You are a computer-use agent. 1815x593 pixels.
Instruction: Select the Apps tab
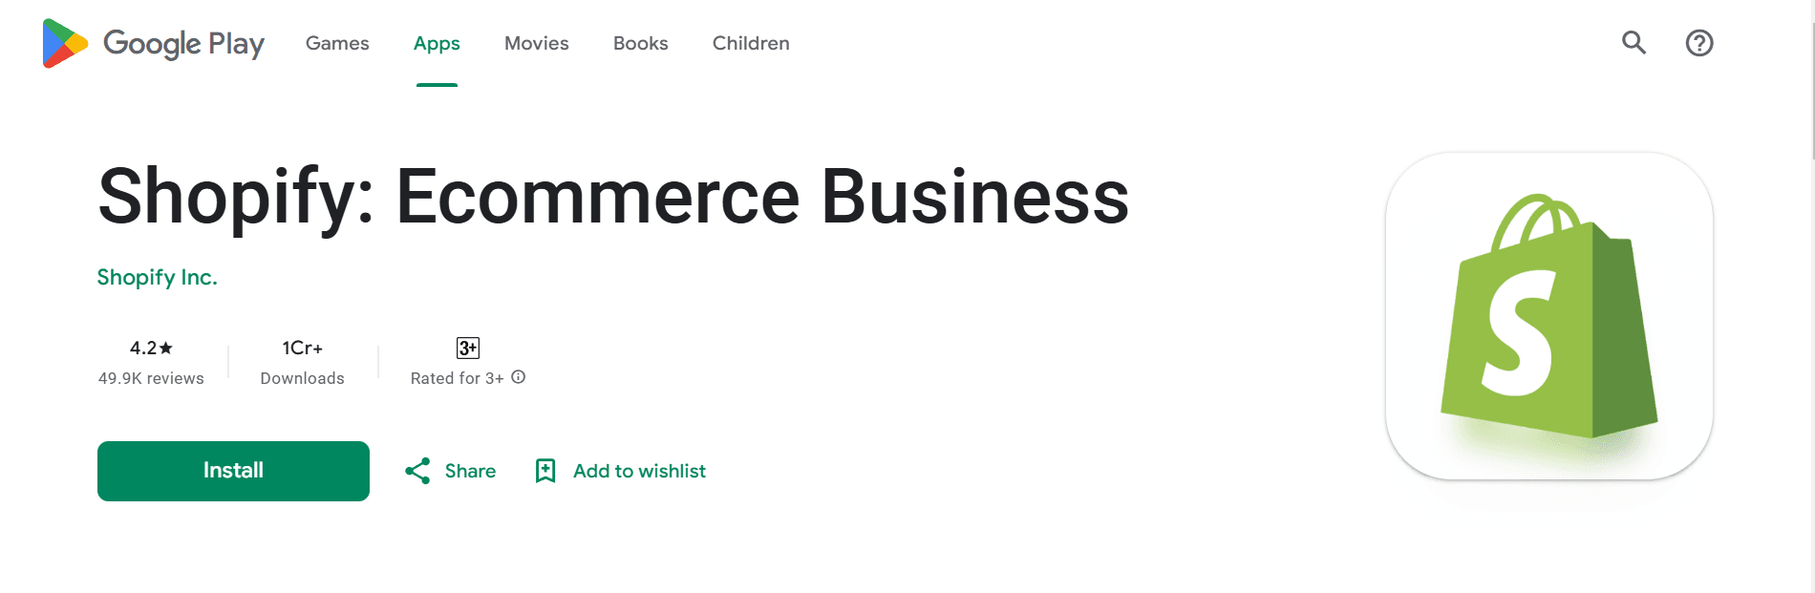point(437,43)
